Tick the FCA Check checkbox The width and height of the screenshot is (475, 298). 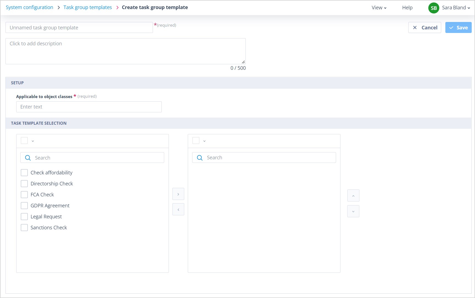(24, 195)
